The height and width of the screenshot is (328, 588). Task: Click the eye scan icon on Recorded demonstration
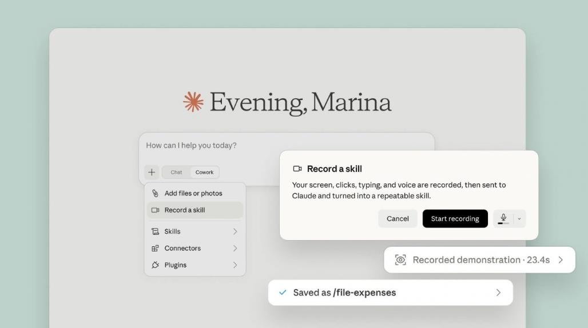coord(400,260)
